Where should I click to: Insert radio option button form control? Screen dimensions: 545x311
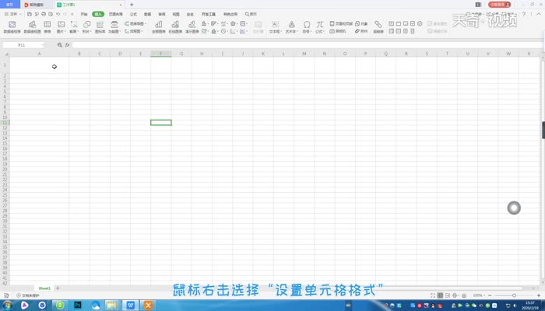420,23
